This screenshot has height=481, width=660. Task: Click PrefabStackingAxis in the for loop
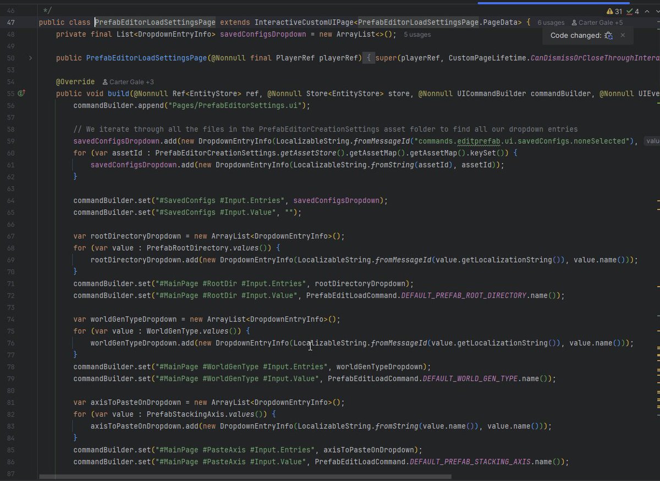[x=187, y=414]
